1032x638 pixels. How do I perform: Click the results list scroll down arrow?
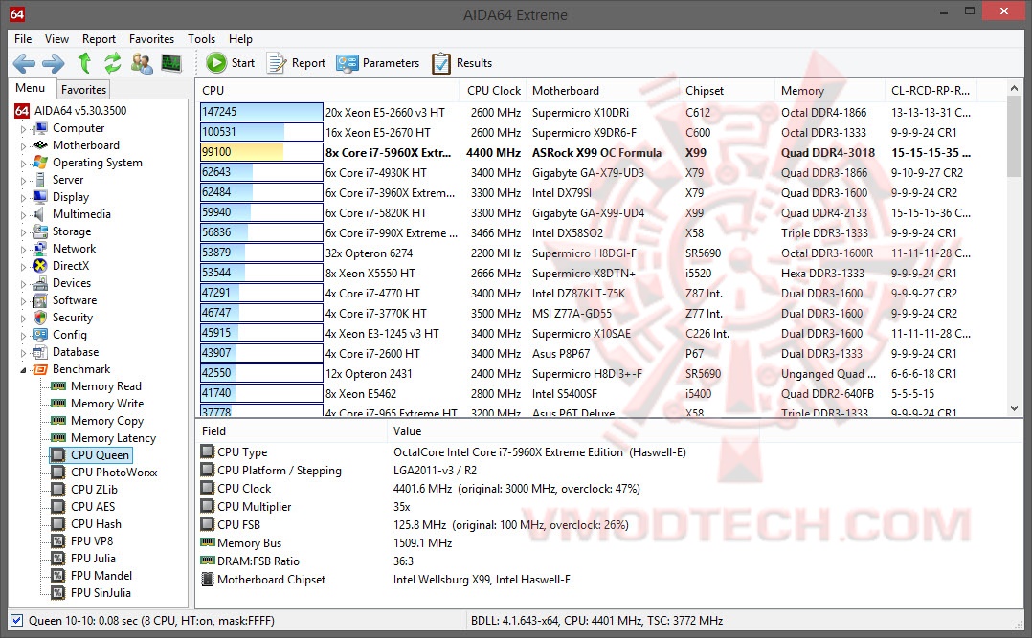pyautogui.click(x=1014, y=408)
